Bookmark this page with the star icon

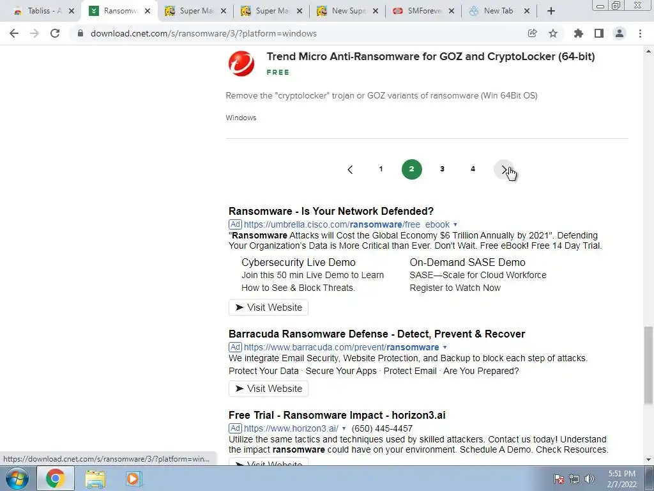[x=553, y=33]
